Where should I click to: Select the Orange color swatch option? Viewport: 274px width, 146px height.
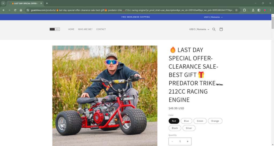[215, 121]
